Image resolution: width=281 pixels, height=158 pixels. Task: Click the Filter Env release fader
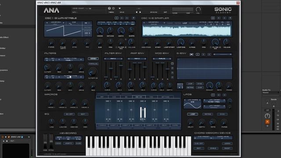pyautogui.click(x=121, y=65)
